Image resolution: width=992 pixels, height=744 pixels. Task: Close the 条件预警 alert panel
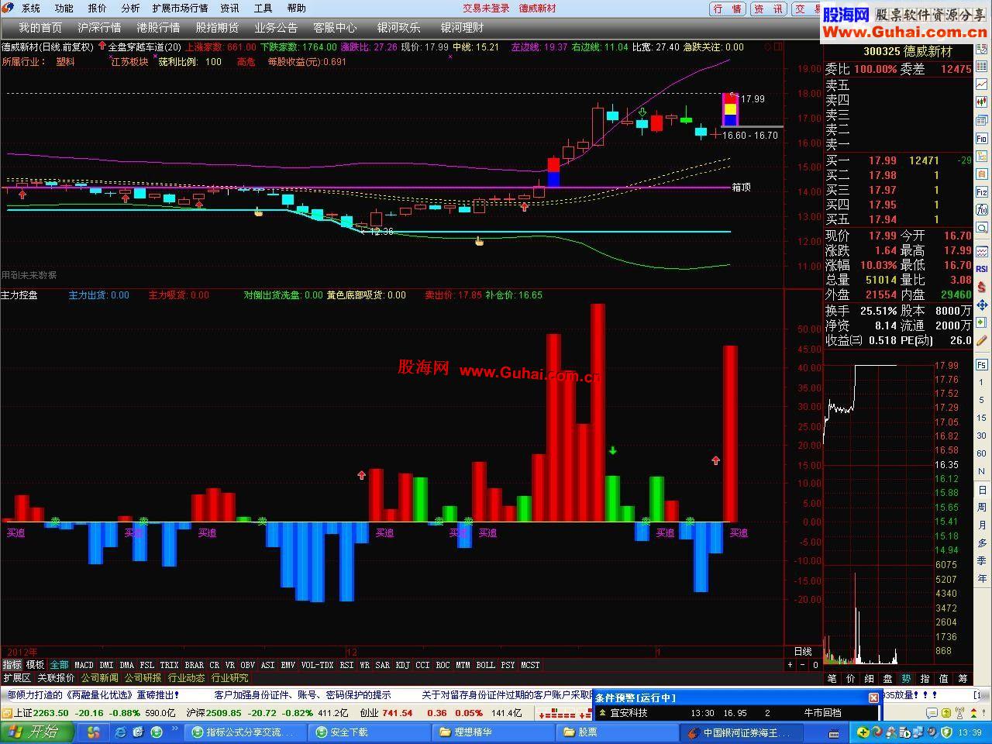(874, 697)
